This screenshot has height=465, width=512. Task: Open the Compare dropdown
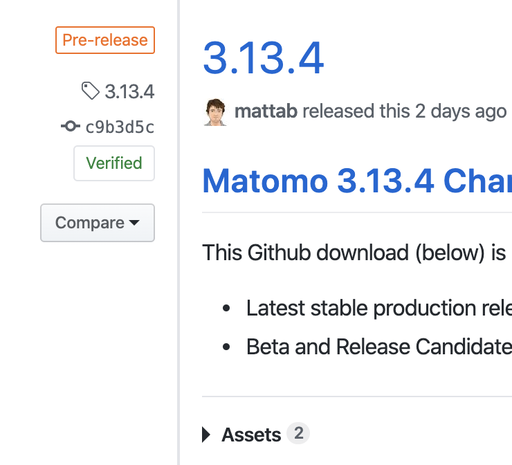(98, 223)
